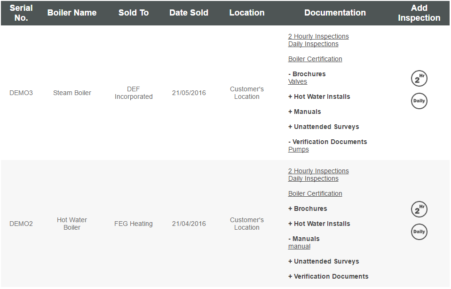The image size is (451, 289).
Task: Add 2-hour inspection for DEMO3 boiler
Action: tap(419, 79)
